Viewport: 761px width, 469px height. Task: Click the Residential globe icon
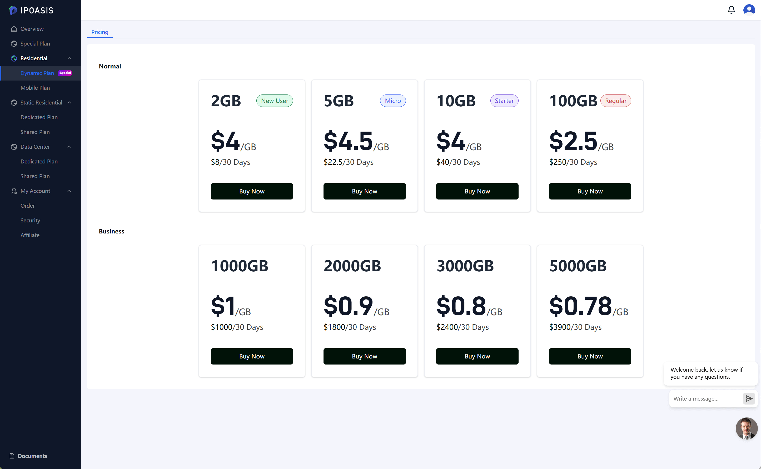(x=14, y=58)
